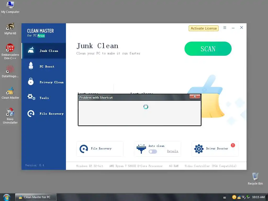This screenshot has width=268, height=201.
Task: Open File Recovery in the sidebar
Action: click(x=44, y=114)
